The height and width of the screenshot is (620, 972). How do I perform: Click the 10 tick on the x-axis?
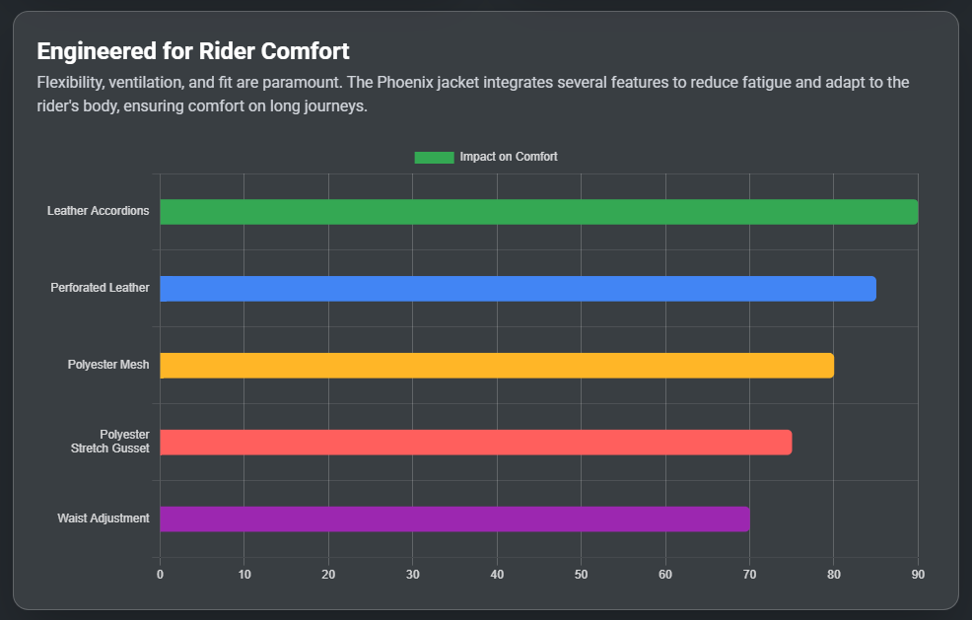pos(244,575)
